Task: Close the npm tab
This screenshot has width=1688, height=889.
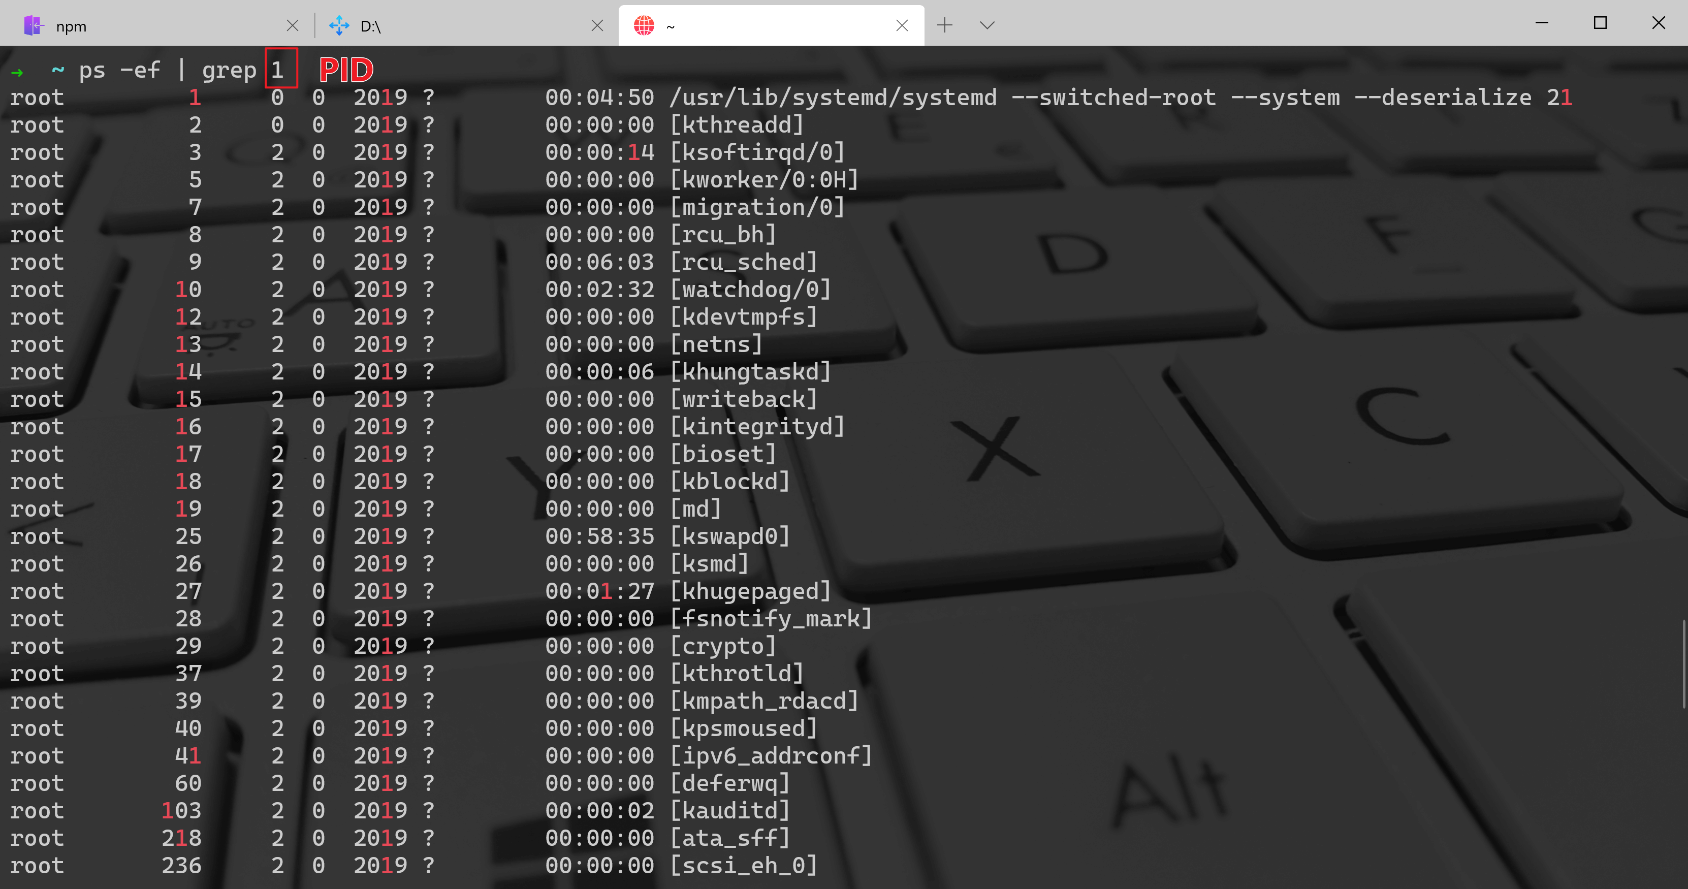Action: coord(292,25)
